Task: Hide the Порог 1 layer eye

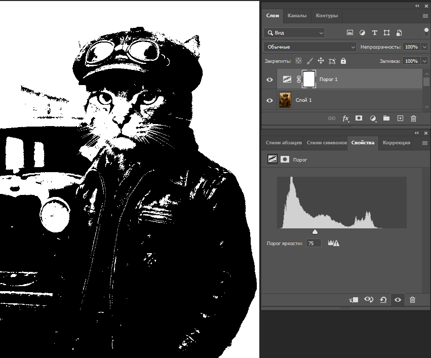Action: click(269, 79)
